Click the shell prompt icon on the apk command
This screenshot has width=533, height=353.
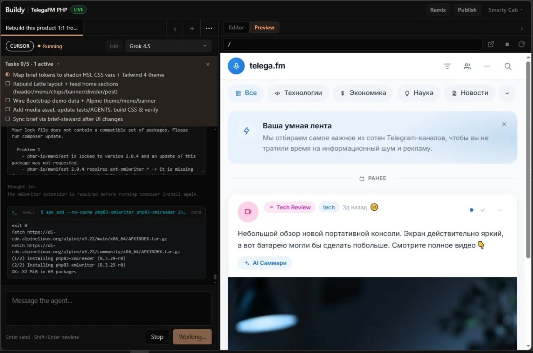point(14,212)
